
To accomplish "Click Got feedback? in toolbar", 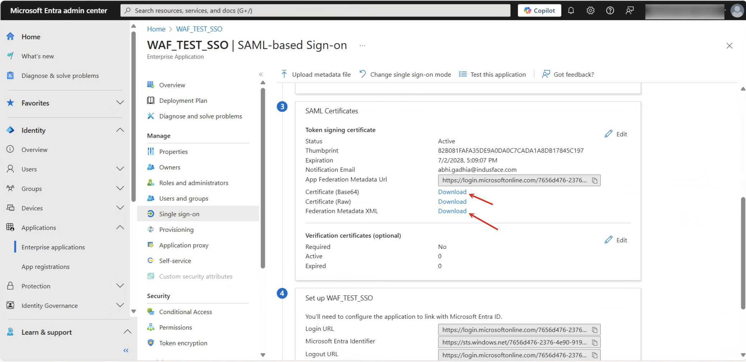I will pos(568,74).
